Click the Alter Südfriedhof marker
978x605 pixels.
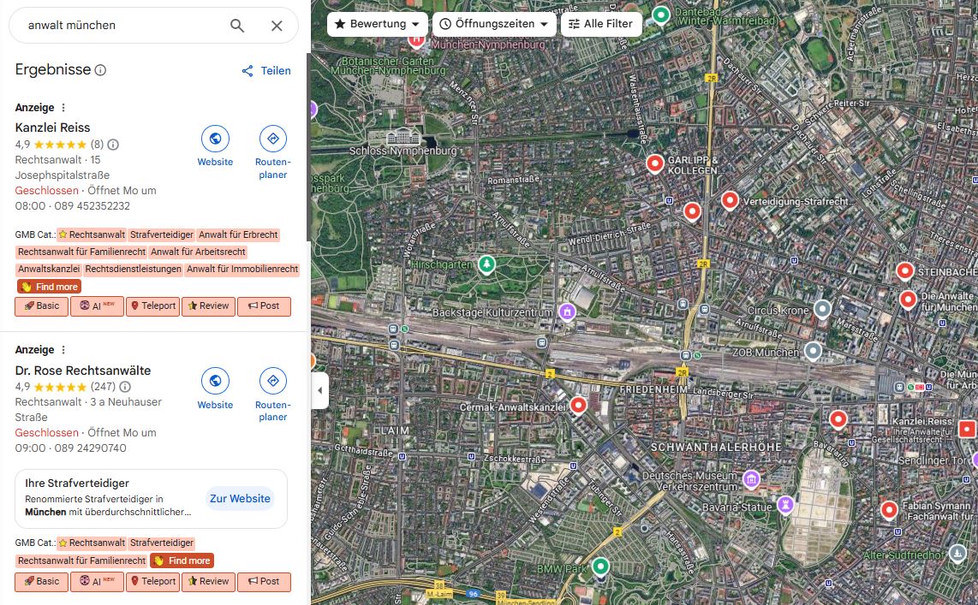tap(957, 552)
